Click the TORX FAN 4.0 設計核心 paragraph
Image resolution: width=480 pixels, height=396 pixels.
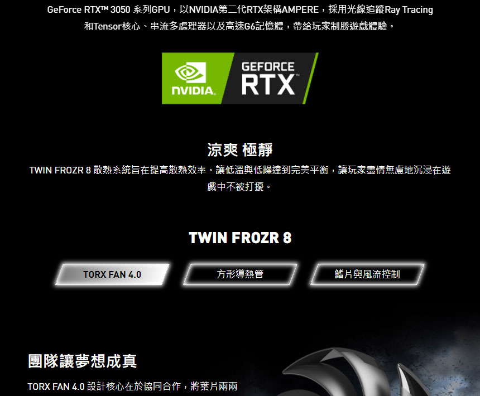click(132, 386)
